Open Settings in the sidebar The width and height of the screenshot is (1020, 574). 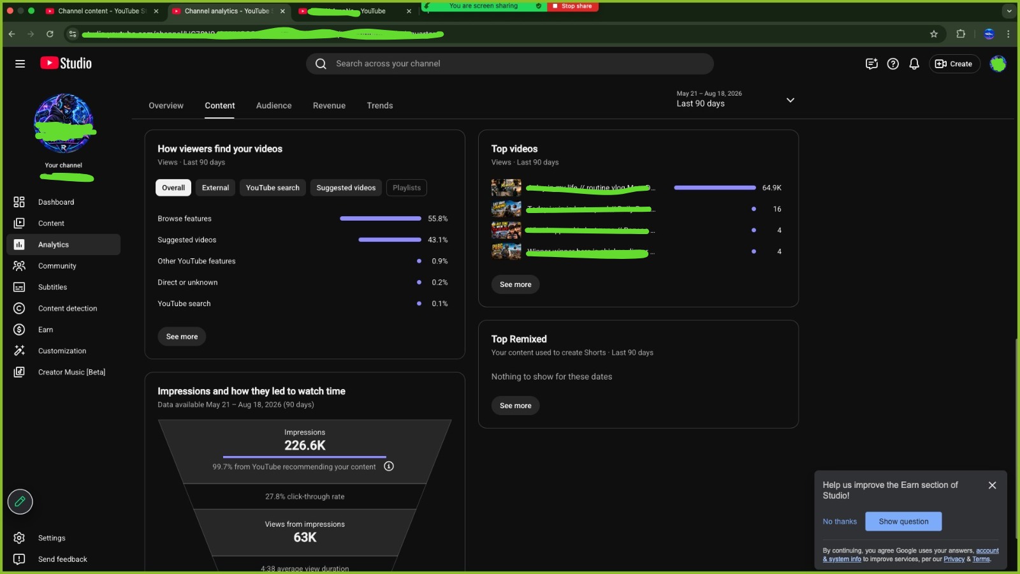(63, 538)
